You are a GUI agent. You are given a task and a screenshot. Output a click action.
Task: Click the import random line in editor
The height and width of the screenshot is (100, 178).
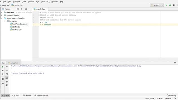[46, 17]
